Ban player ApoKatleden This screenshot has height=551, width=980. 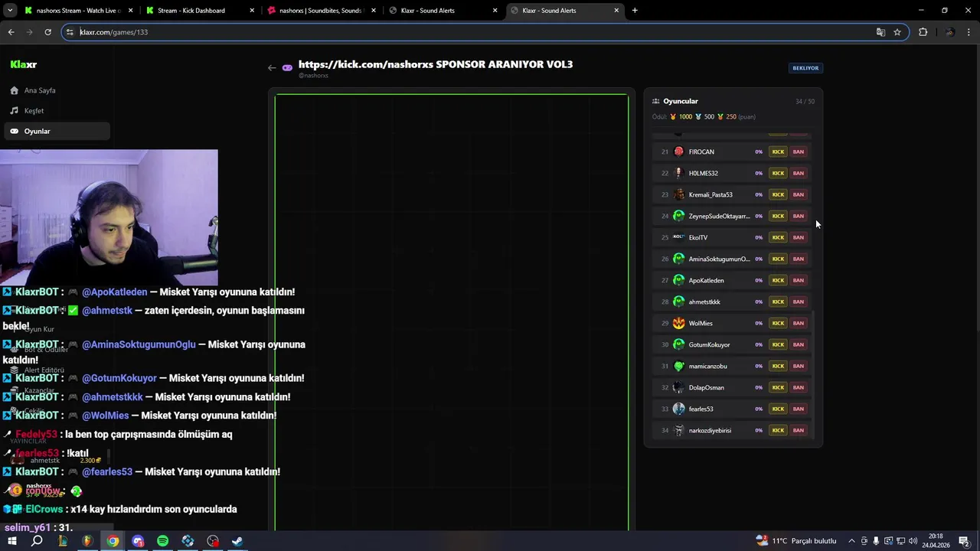pyautogui.click(x=799, y=280)
